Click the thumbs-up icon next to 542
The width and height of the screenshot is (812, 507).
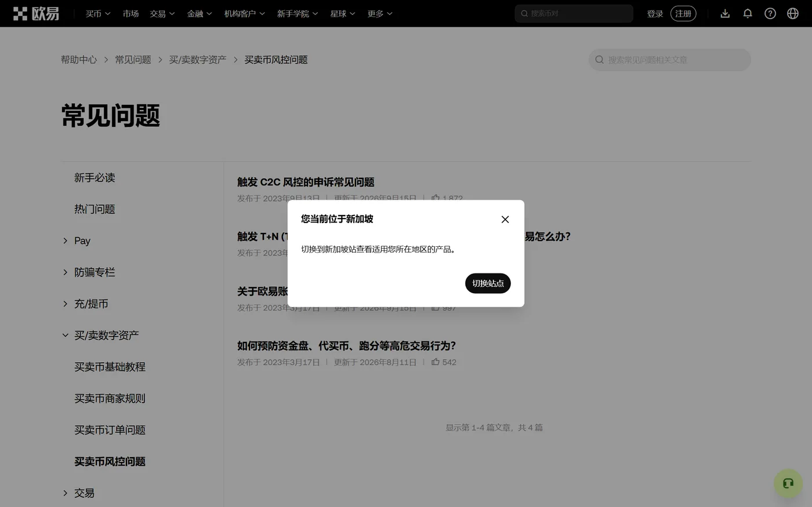436,362
